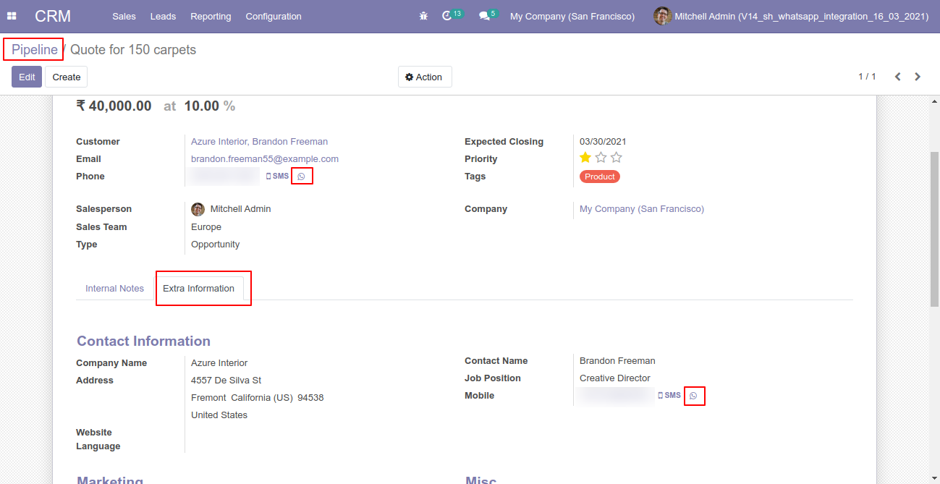Open the Leads menu
The width and height of the screenshot is (940, 484).
(163, 16)
